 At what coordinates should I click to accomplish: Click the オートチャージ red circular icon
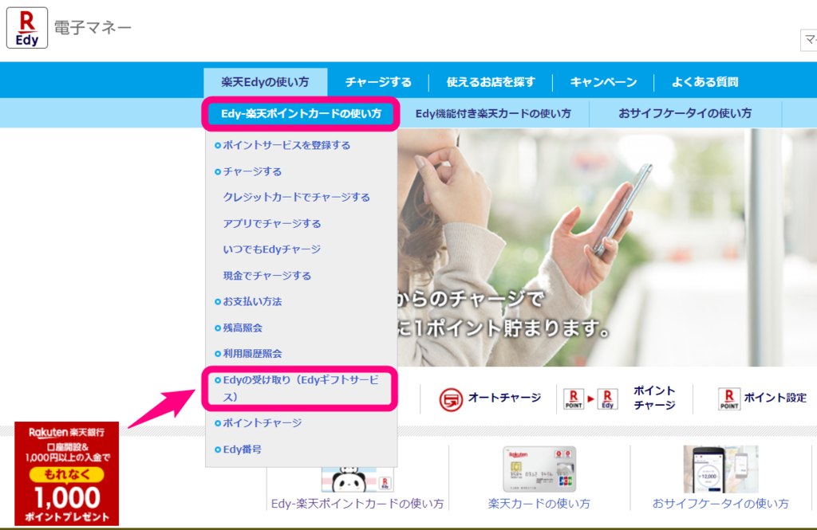[451, 399]
